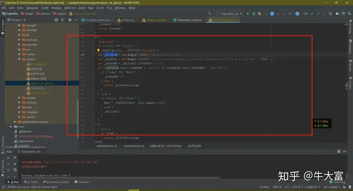Open Project Structure toolbar icon

pyautogui.click(x=337, y=14)
